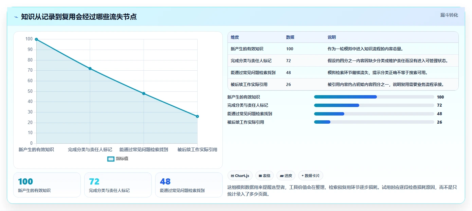Click the Chart.js chip icon
This screenshot has height=211, width=472.
tap(232, 176)
